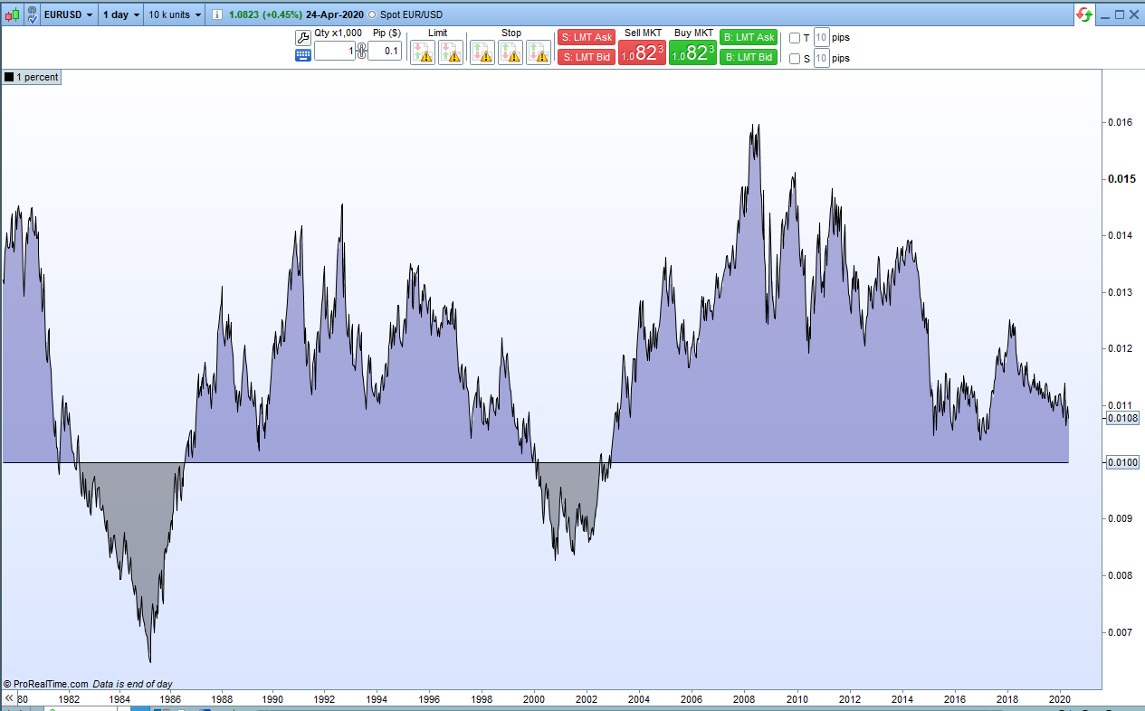Click the Qty x1,000 input field
Viewport: 1145px width, 711px height.
coord(335,52)
